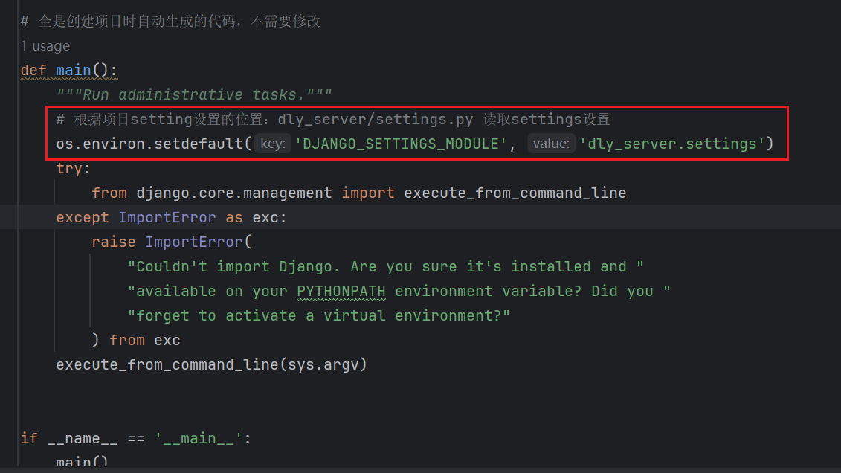Image resolution: width=841 pixels, height=473 pixels.
Task: Click the "key:" inlay parameter hint
Action: tap(272, 144)
